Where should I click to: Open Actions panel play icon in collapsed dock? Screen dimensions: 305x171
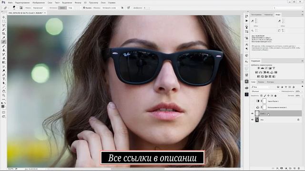click(x=247, y=21)
